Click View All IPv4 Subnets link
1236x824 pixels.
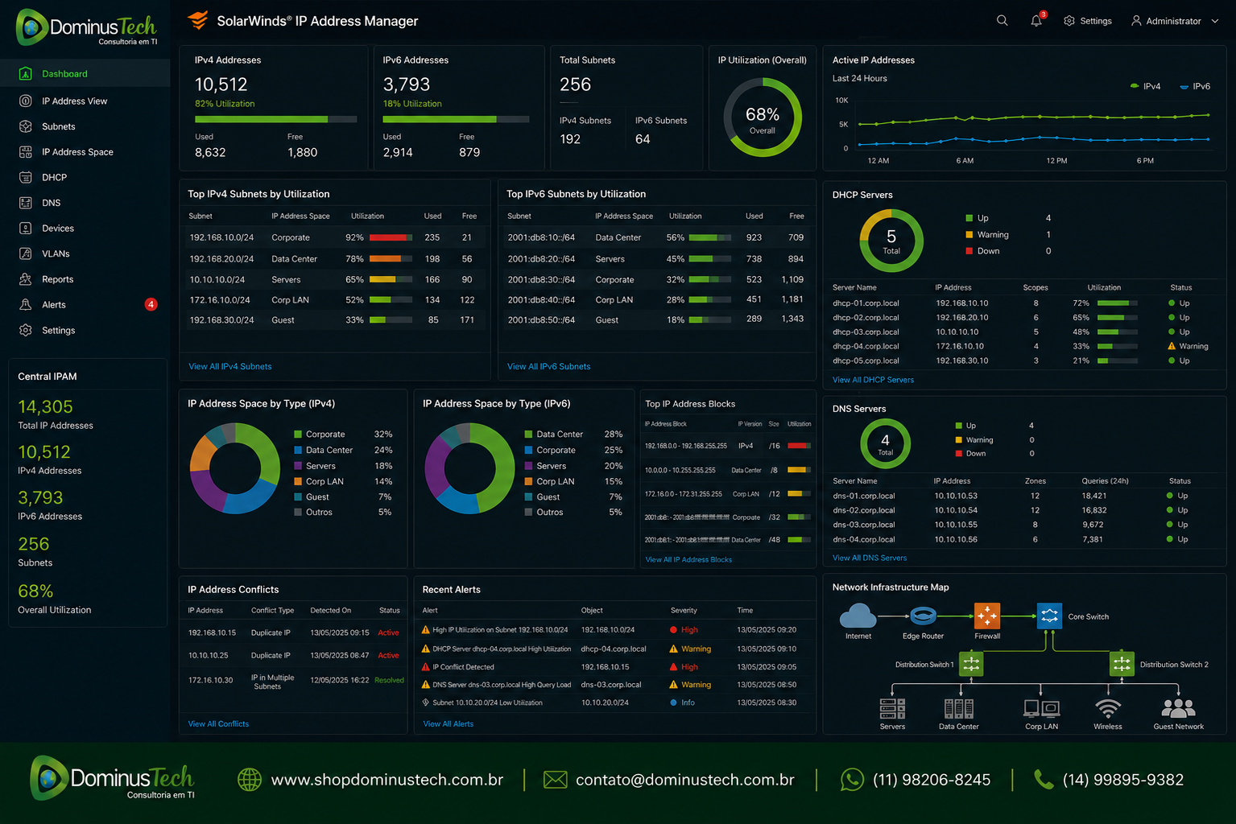click(230, 366)
